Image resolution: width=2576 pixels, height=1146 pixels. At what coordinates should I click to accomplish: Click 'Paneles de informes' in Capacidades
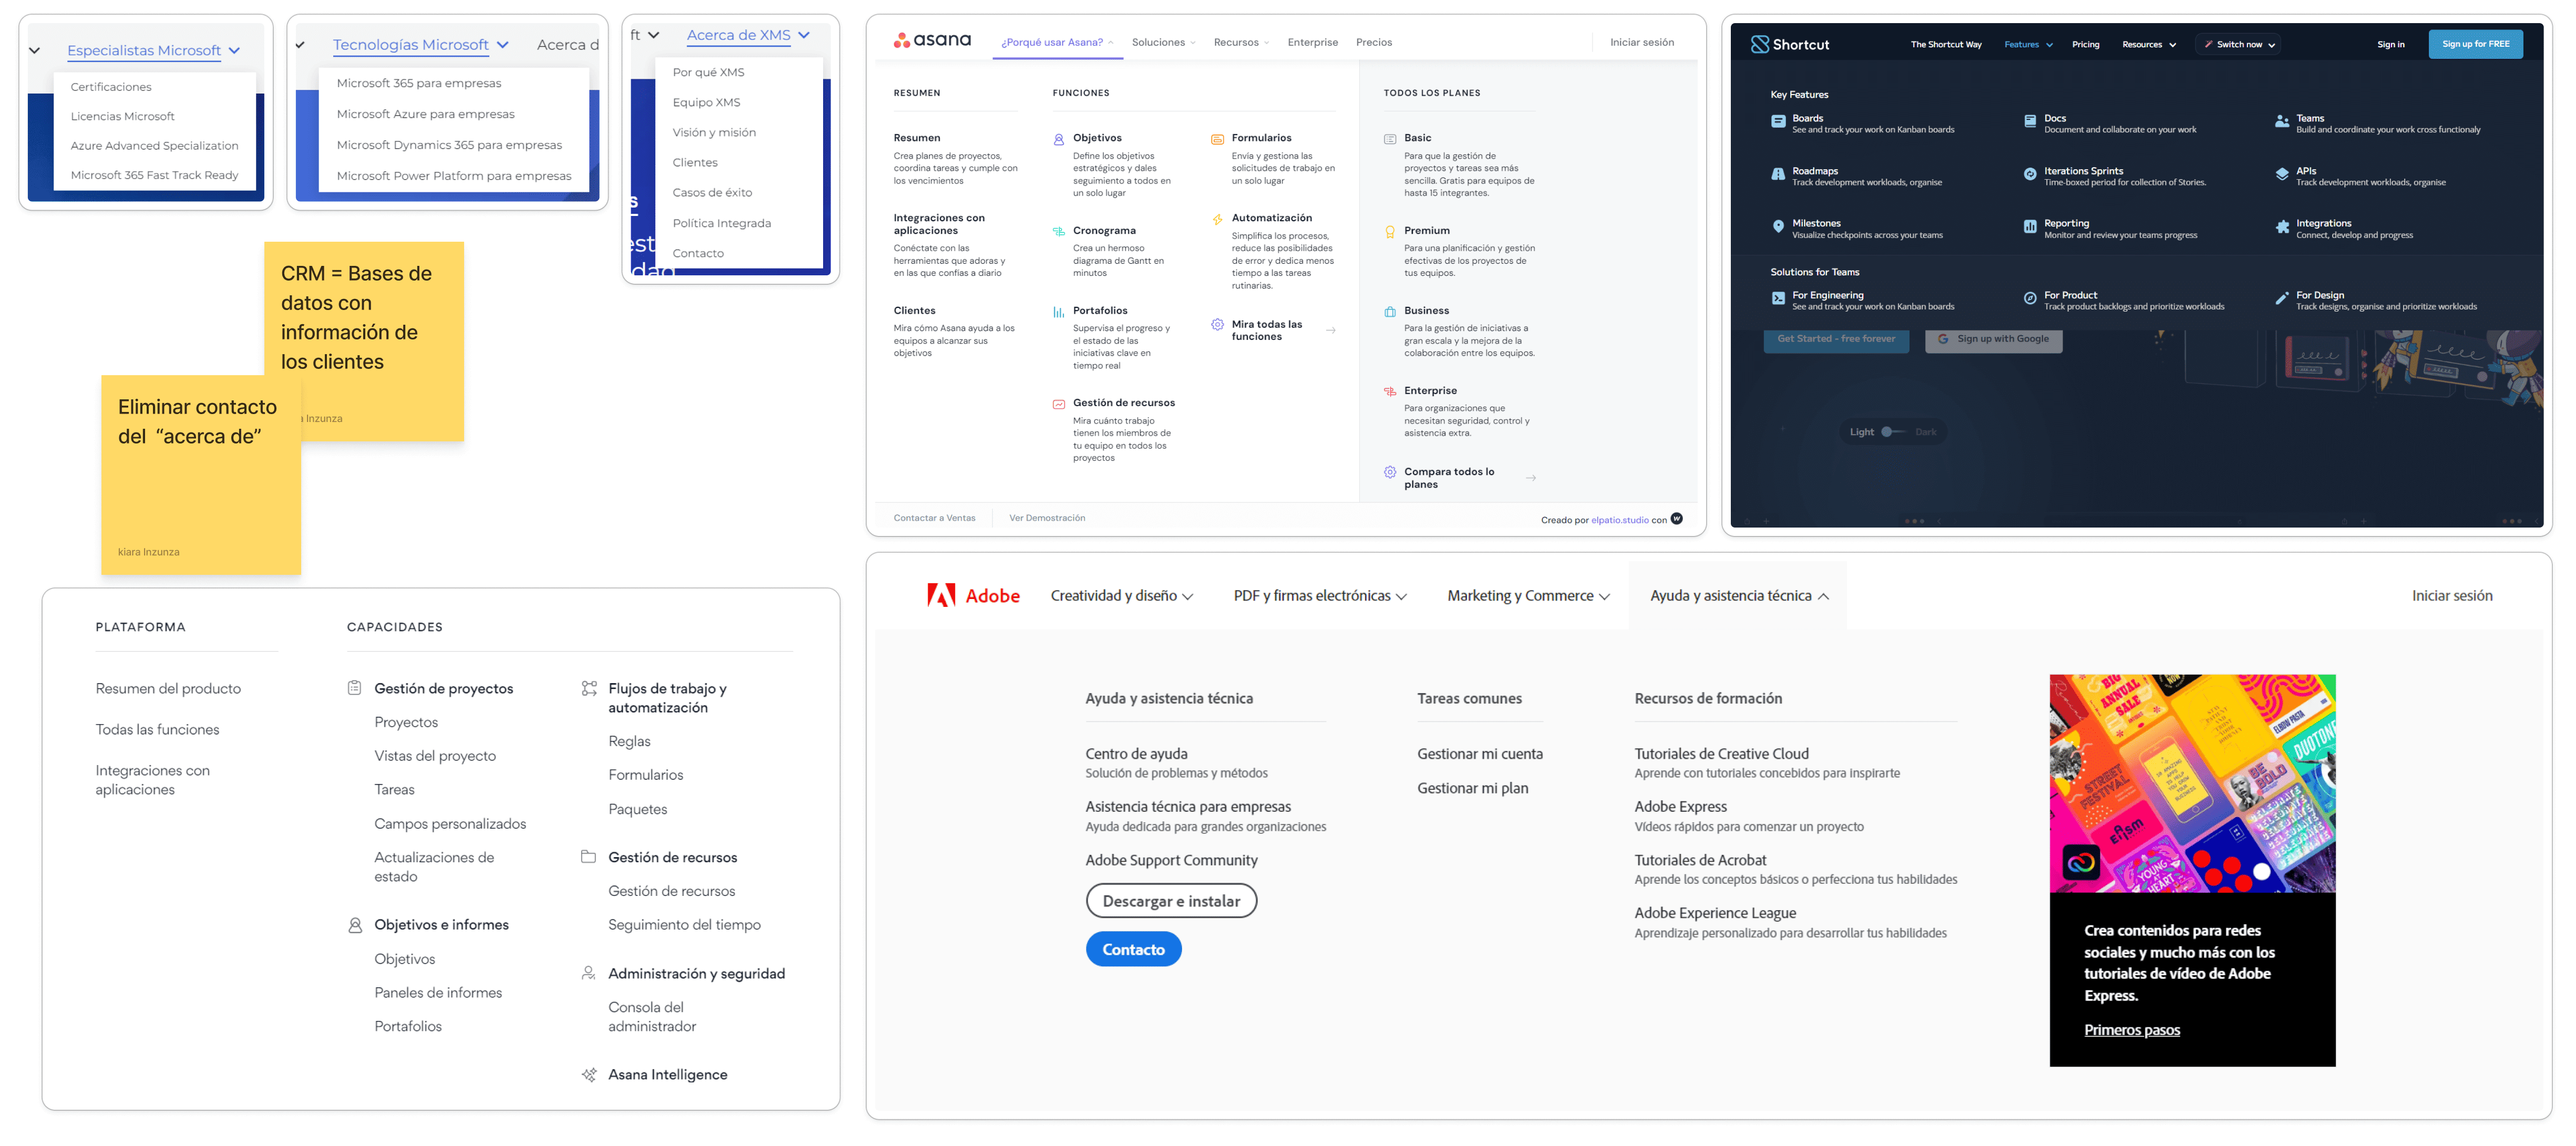point(438,992)
